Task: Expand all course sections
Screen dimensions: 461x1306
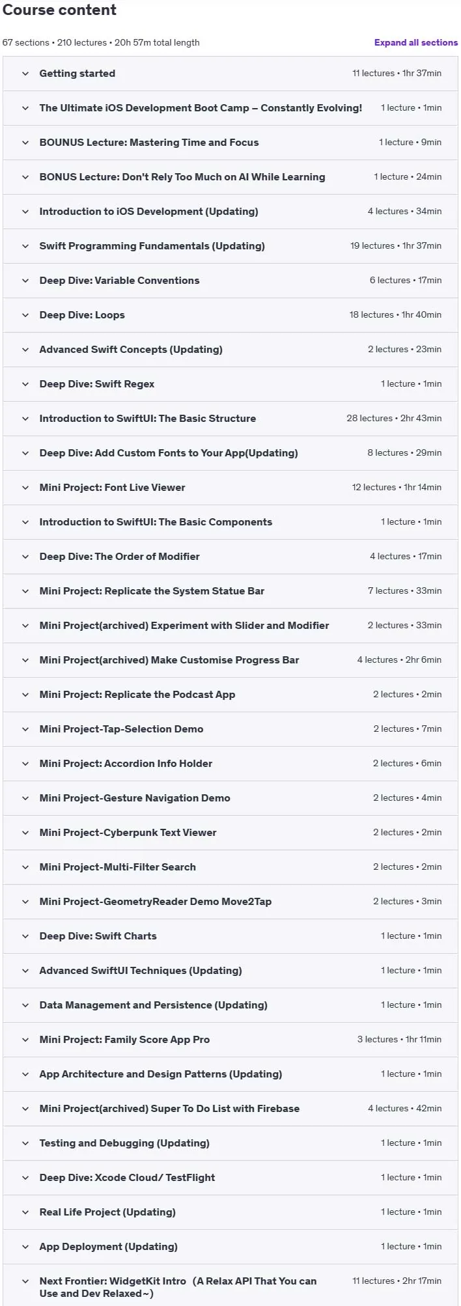Action: (415, 42)
